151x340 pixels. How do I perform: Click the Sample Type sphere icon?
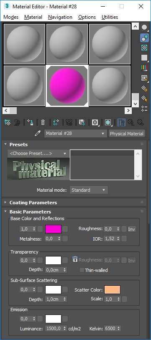coord(144,27)
